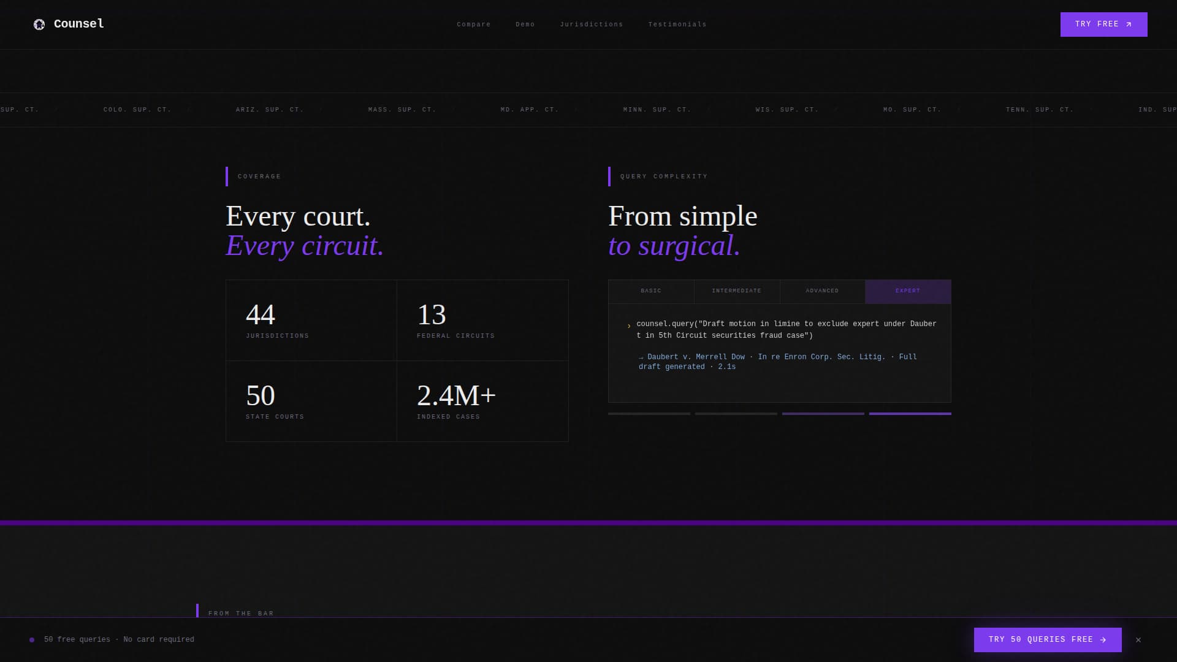Click the 44 Jurisdictions stat card
The height and width of the screenshot is (662, 1177).
[311, 321]
